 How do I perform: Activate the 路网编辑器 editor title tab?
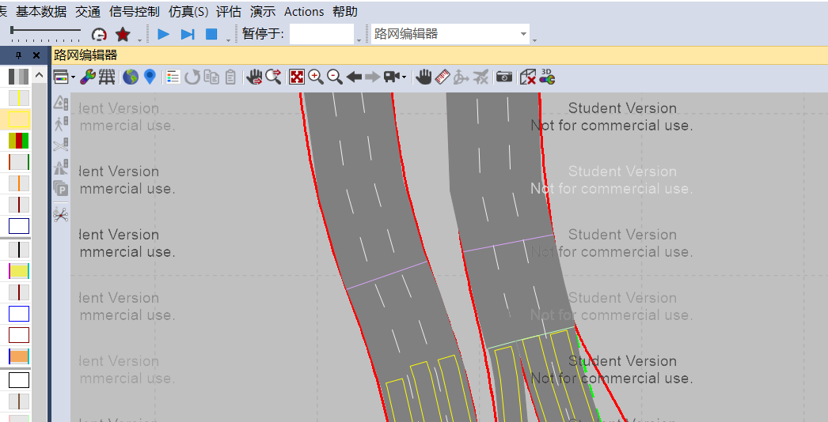(85, 55)
